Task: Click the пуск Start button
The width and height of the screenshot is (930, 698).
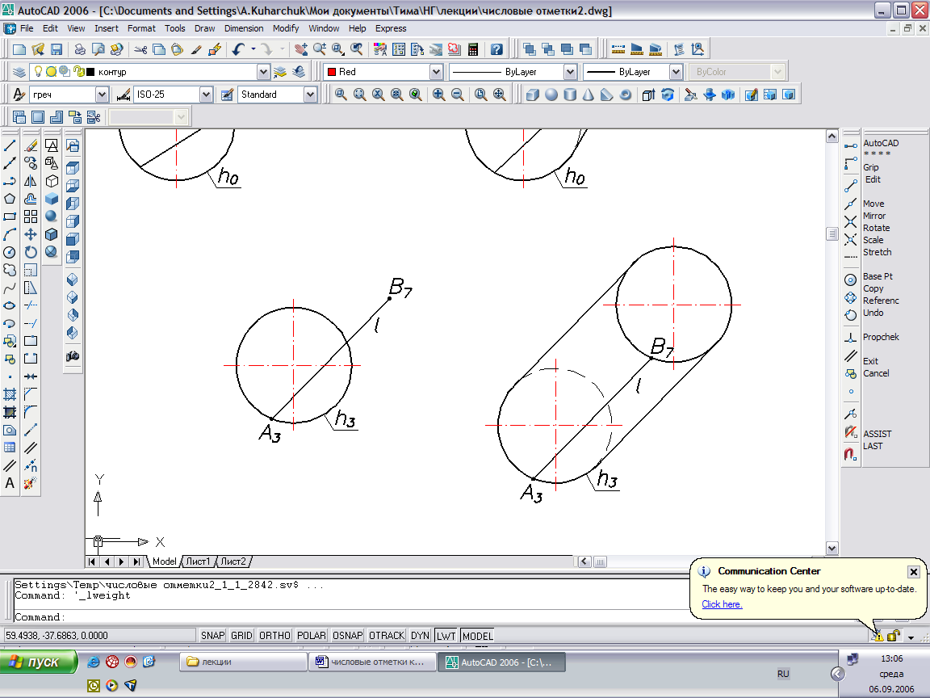Action: [x=39, y=662]
